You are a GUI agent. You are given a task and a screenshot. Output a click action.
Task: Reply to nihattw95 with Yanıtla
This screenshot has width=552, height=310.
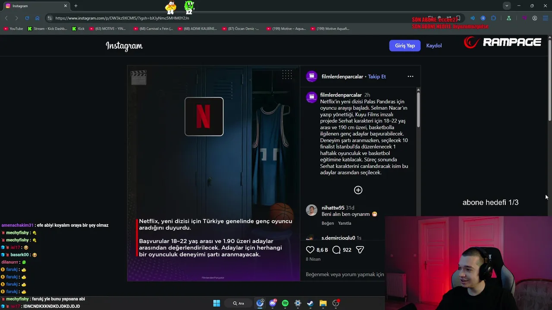tap(345, 223)
